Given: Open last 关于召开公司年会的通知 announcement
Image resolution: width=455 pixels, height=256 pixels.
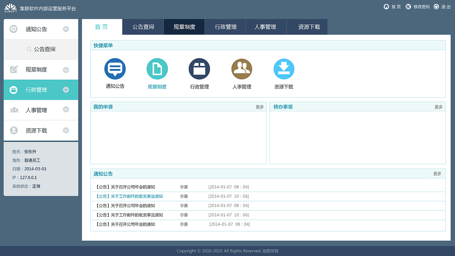Looking at the screenshot, I should tap(125, 224).
